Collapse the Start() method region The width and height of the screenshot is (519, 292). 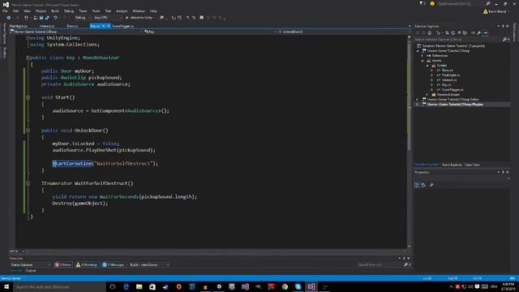click(x=28, y=97)
